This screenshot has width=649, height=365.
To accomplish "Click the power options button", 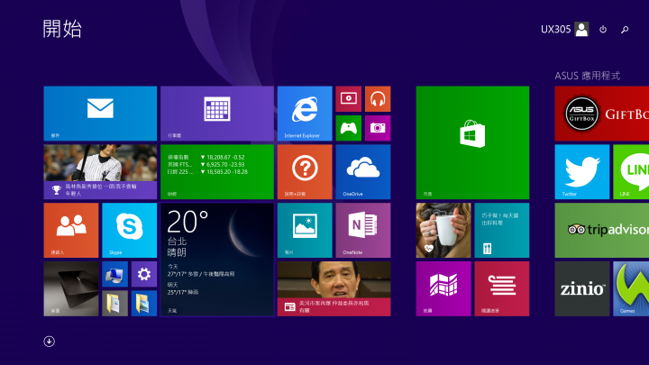I will click(603, 30).
